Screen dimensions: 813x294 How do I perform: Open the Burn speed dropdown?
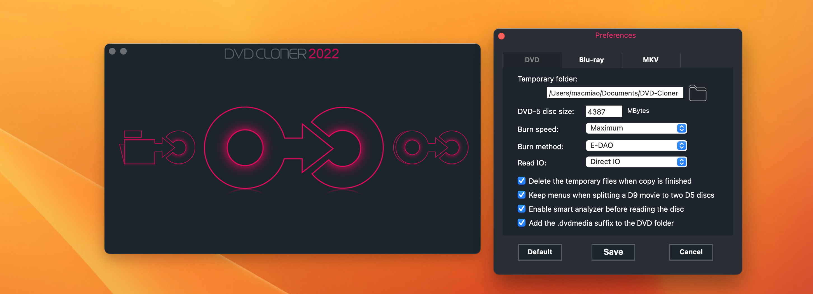point(636,128)
